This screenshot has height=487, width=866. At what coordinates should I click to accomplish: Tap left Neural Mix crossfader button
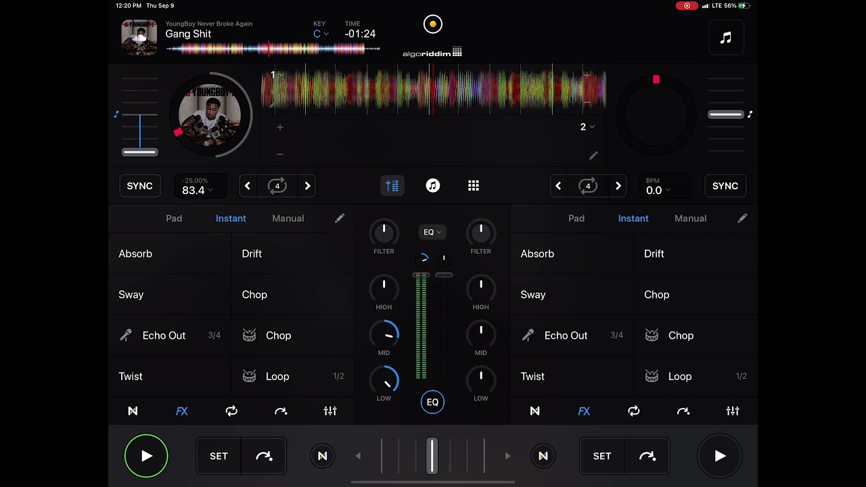(x=323, y=456)
